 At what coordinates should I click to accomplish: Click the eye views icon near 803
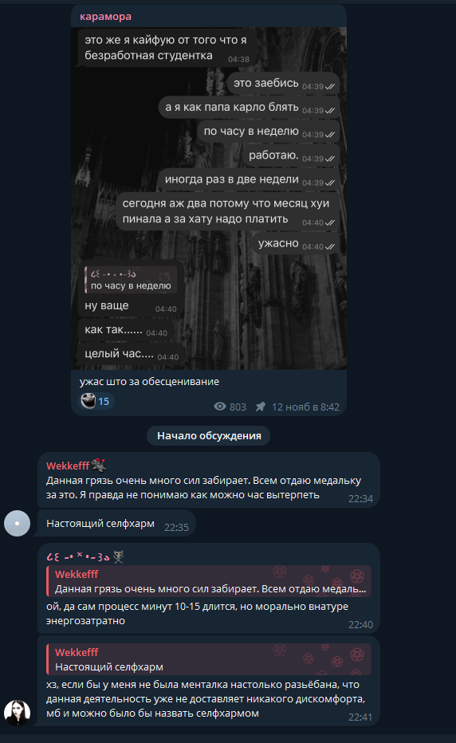219,407
